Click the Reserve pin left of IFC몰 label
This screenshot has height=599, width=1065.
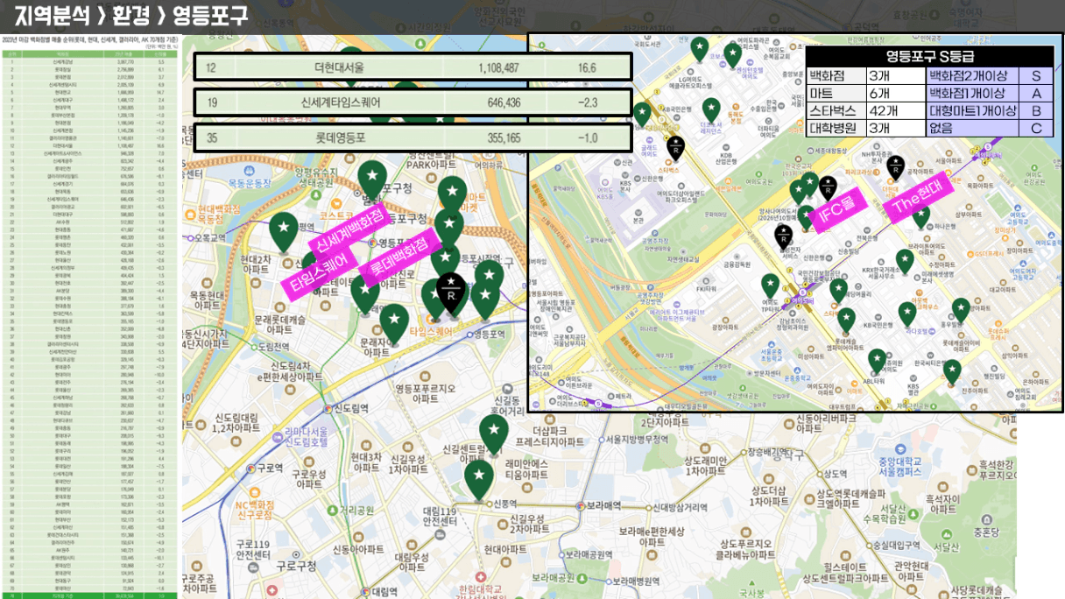point(827,187)
